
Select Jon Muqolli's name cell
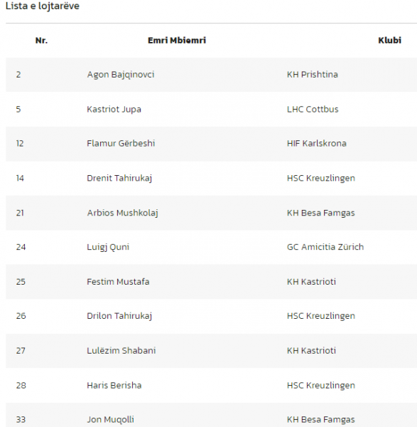110,420
